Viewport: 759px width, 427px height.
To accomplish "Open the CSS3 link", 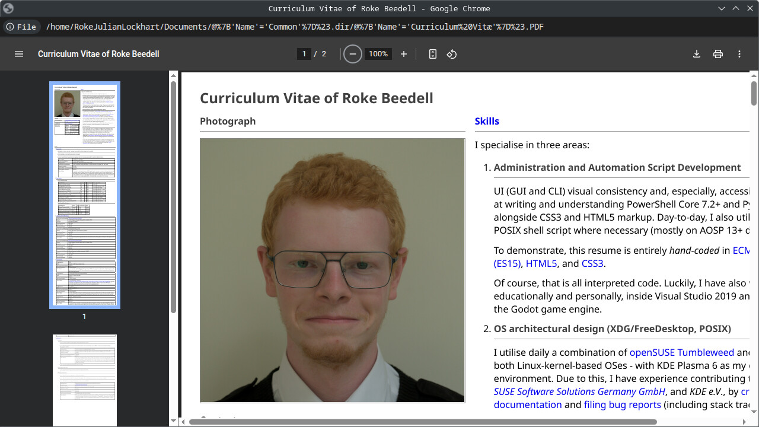I will (592, 264).
